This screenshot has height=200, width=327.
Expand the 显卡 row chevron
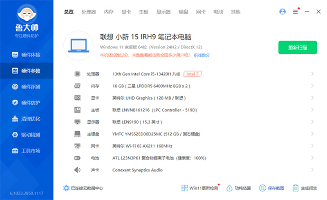312,98
